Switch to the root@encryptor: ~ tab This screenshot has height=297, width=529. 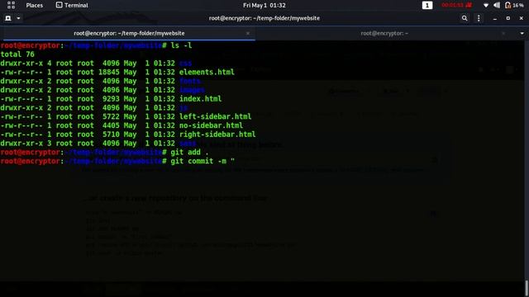pyautogui.click(x=384, y=33)
